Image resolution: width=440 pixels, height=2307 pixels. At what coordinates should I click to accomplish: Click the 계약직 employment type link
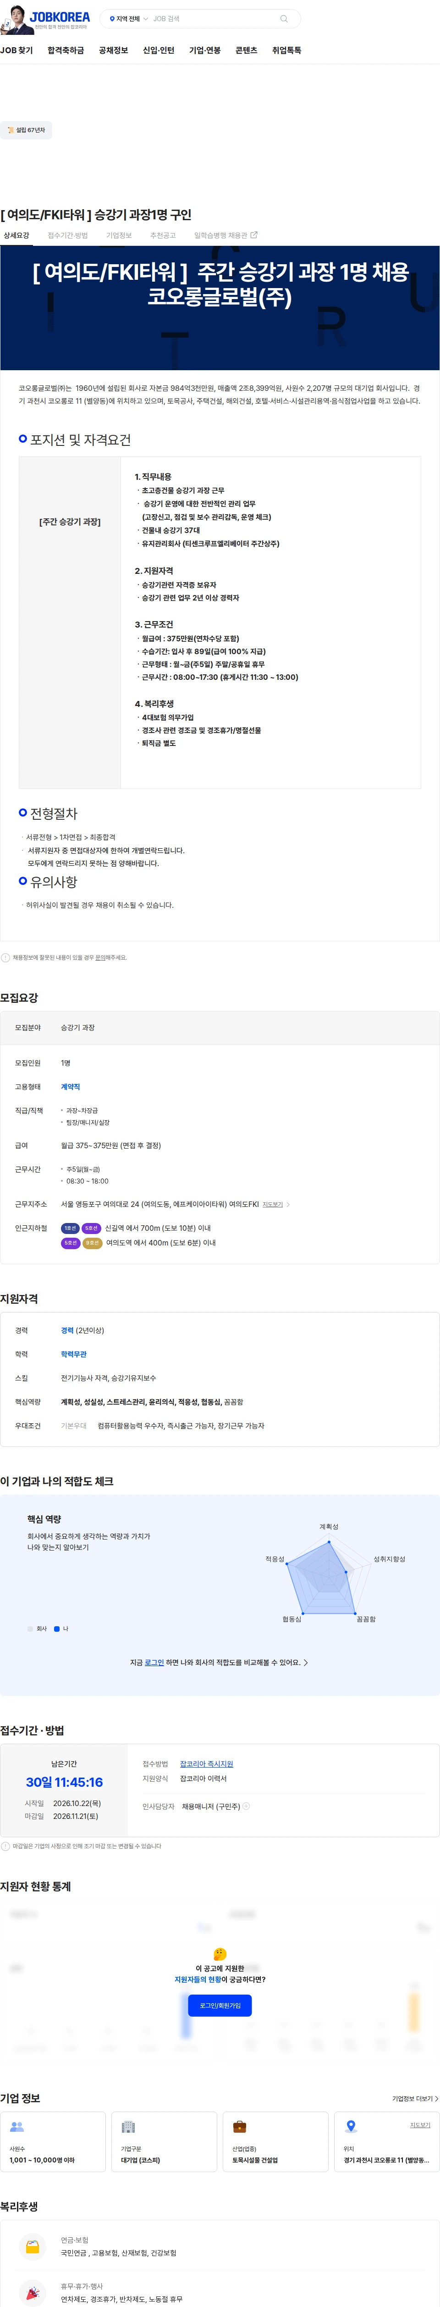[x=71, y=1086]
